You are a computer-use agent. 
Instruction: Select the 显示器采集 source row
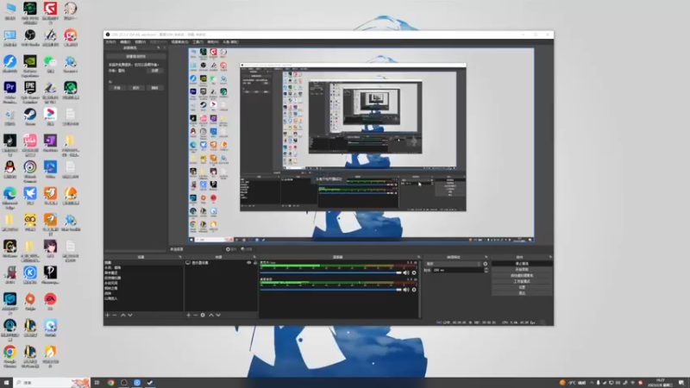click(x=221, y=263)
